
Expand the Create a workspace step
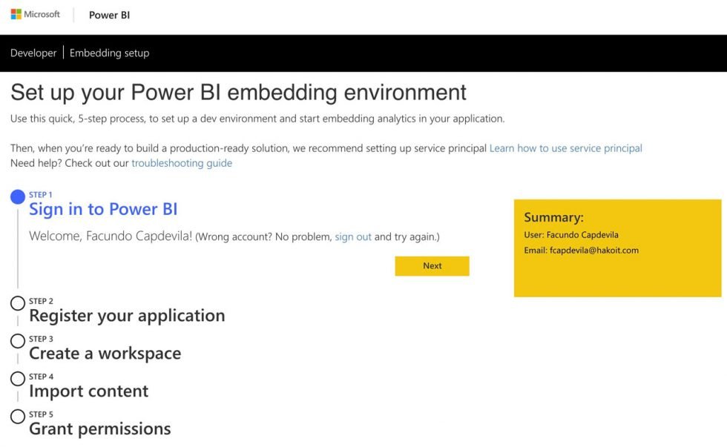point(105,354)
